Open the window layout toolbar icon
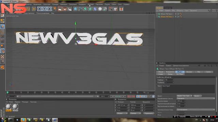218x122 pixels. click(115, 9)
